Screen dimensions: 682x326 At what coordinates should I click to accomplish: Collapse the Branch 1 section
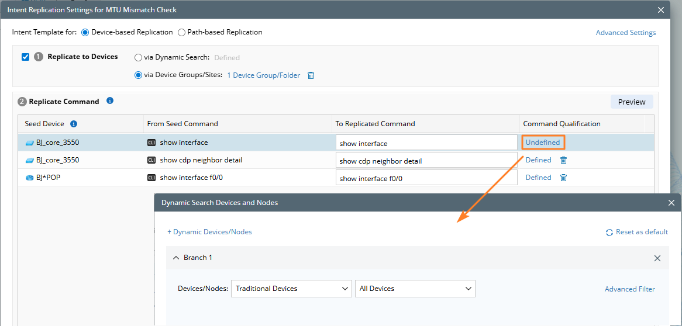175,258
